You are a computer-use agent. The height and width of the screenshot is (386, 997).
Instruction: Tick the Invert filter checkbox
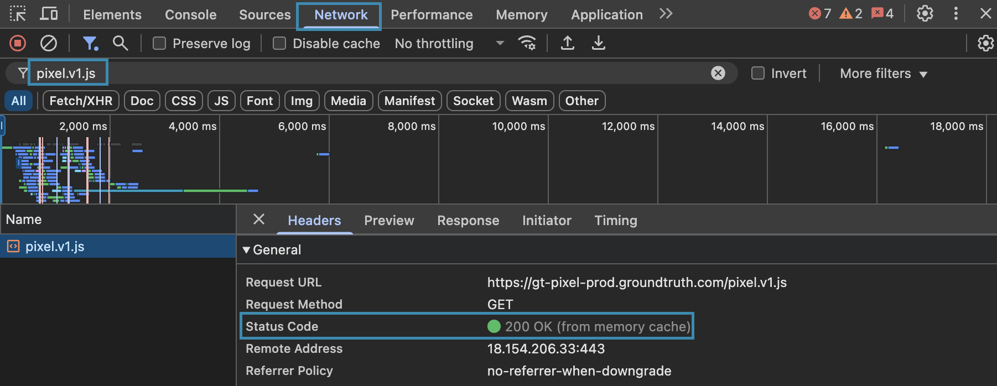pyautogui.click(x=758, y=74)
